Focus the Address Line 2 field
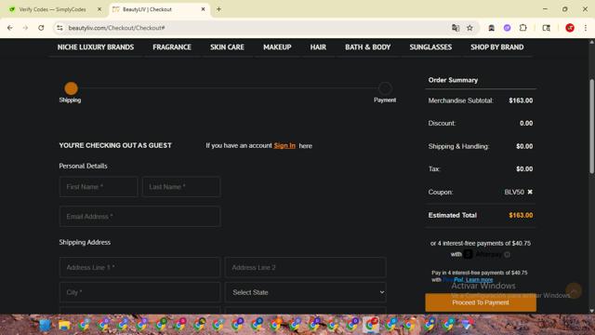 click(306, 267)
